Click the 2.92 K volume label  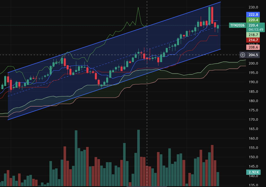[254, 172]
